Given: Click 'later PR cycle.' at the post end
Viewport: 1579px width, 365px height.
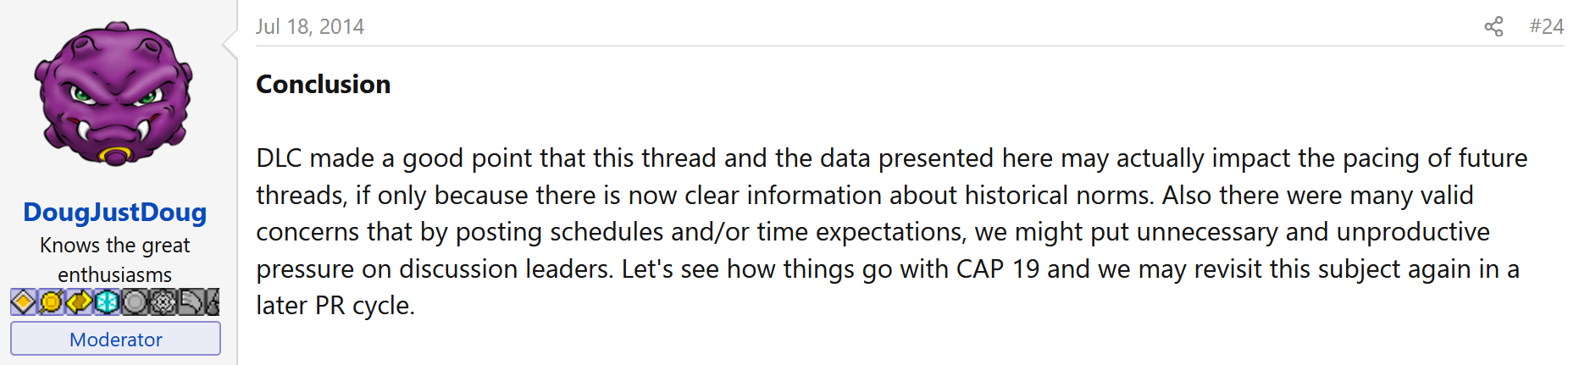Looking at the screenshot, I should [335, 305].
